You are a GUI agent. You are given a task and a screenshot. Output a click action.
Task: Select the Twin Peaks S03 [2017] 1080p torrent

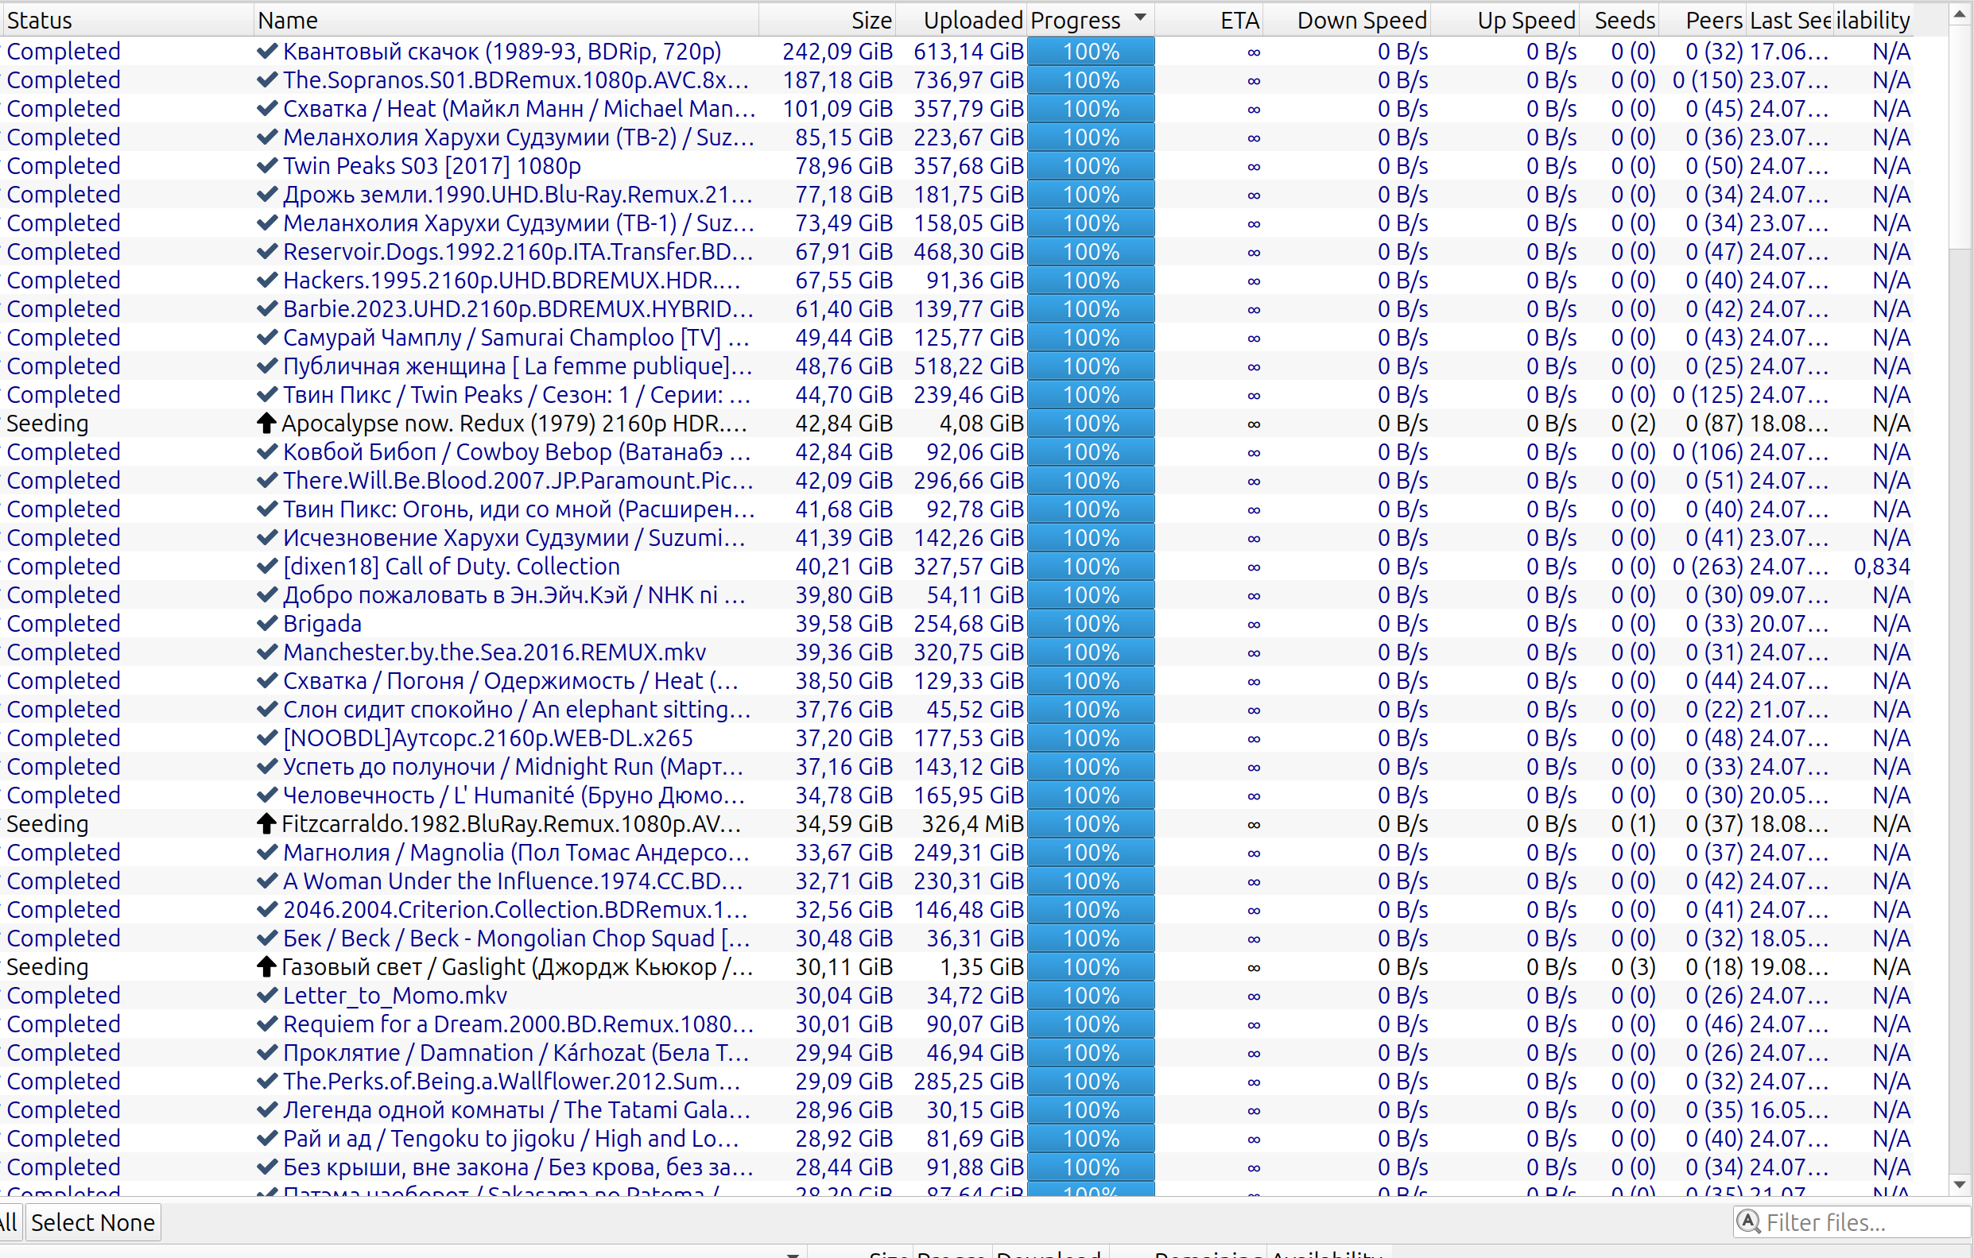(431, 165)
